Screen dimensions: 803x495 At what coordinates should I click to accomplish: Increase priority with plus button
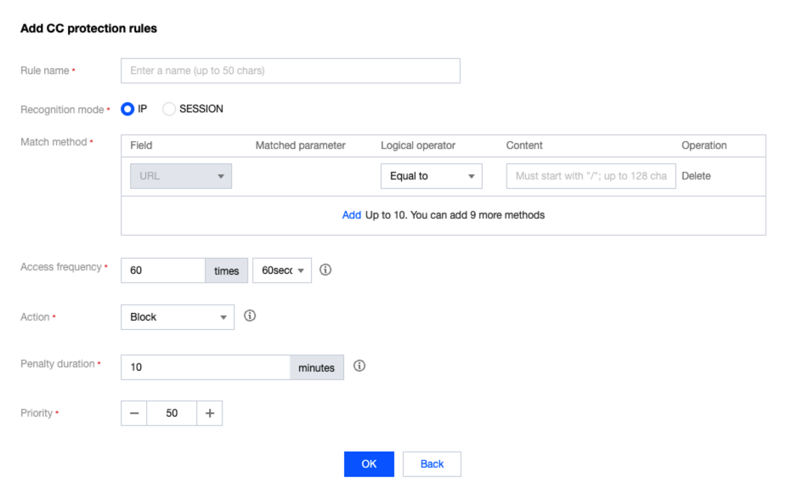pos(210,413)
